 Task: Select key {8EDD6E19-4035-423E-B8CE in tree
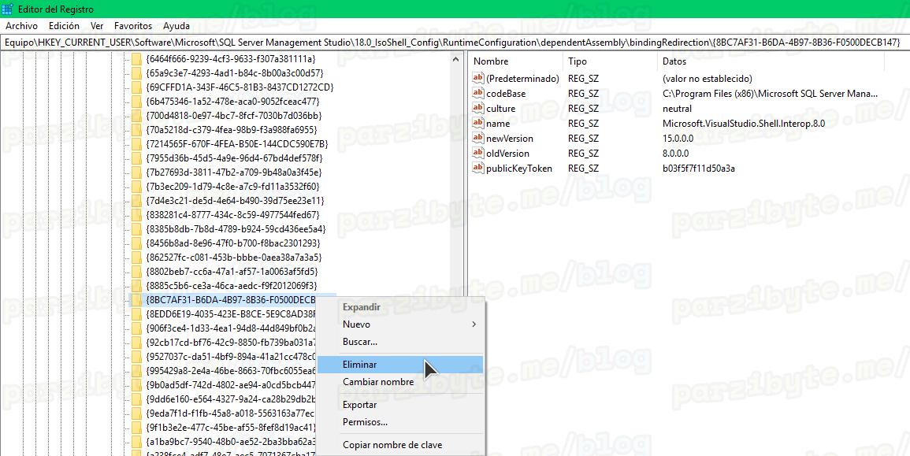[230, 314]
